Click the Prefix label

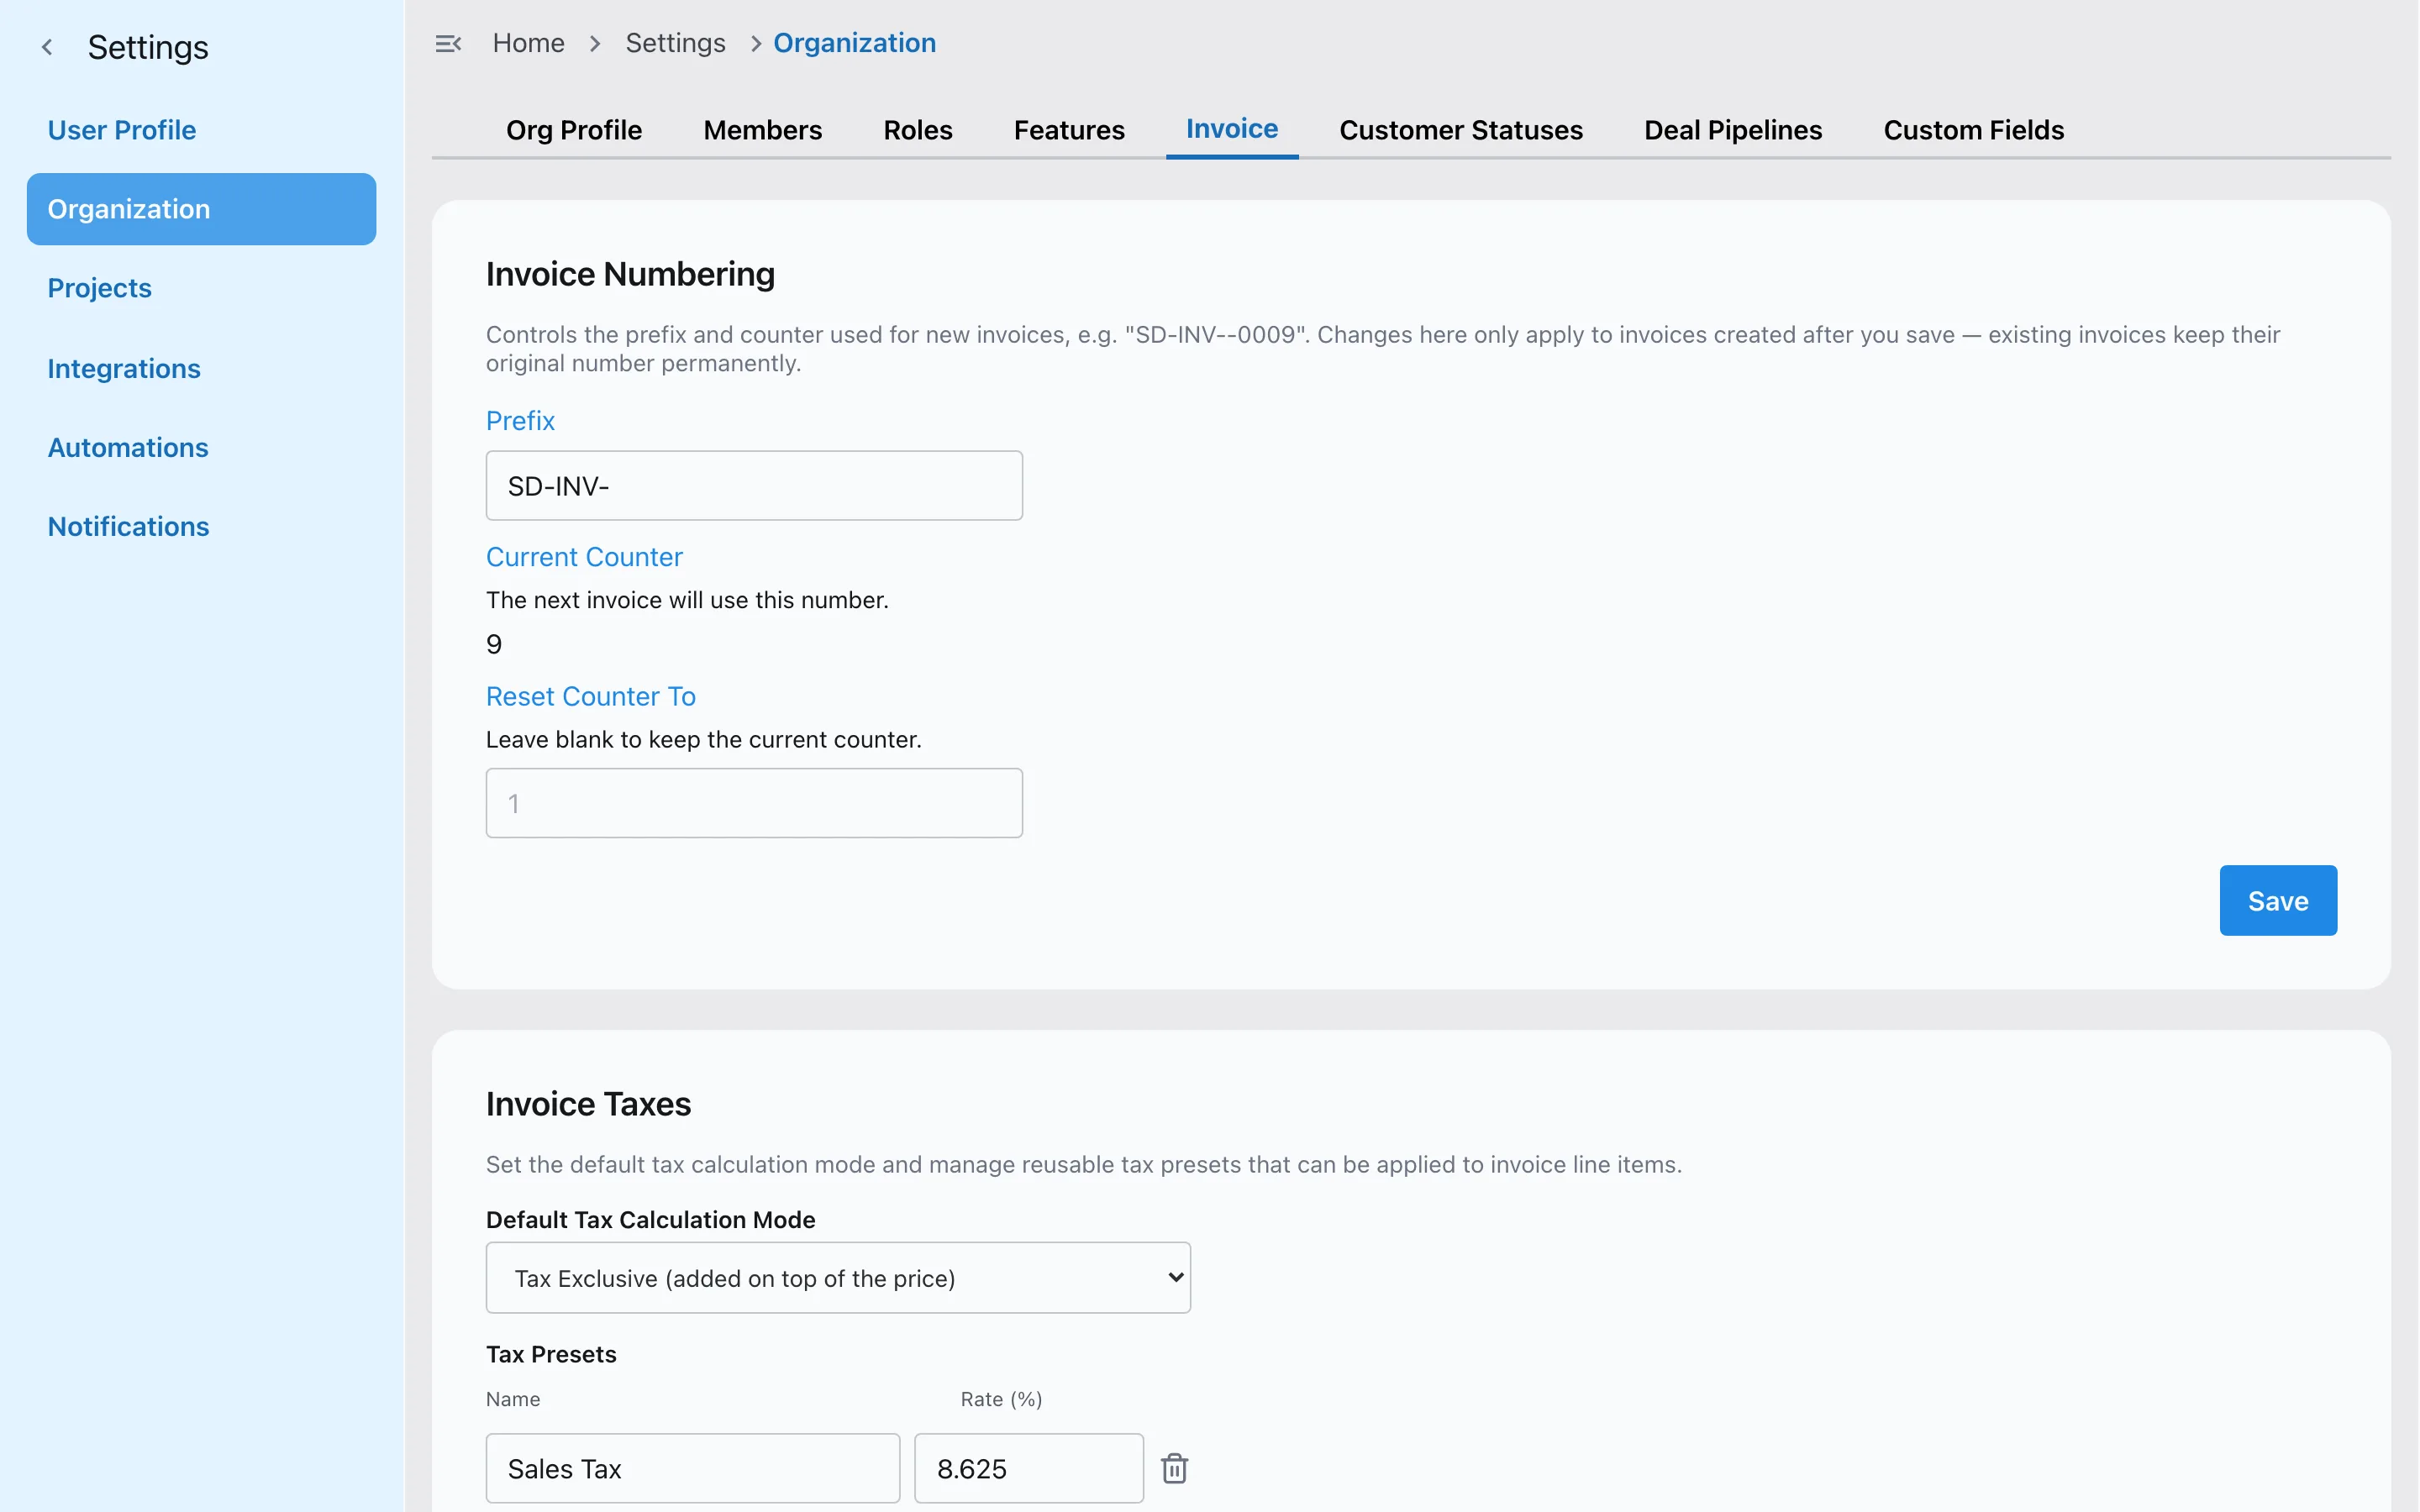click(520, 420)
